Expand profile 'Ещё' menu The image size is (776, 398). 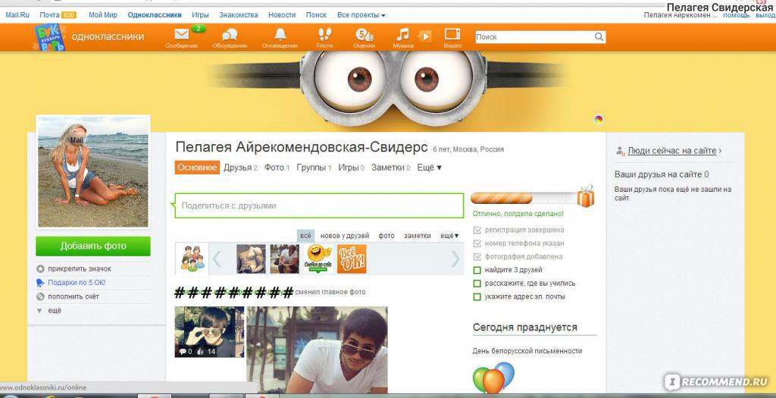point(430,168)
